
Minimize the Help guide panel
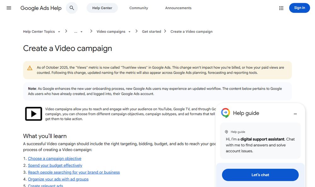(x=295, y=114)
